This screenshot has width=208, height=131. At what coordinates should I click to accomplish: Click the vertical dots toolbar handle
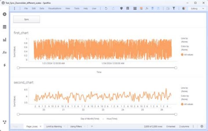click(x=14, y=8)
